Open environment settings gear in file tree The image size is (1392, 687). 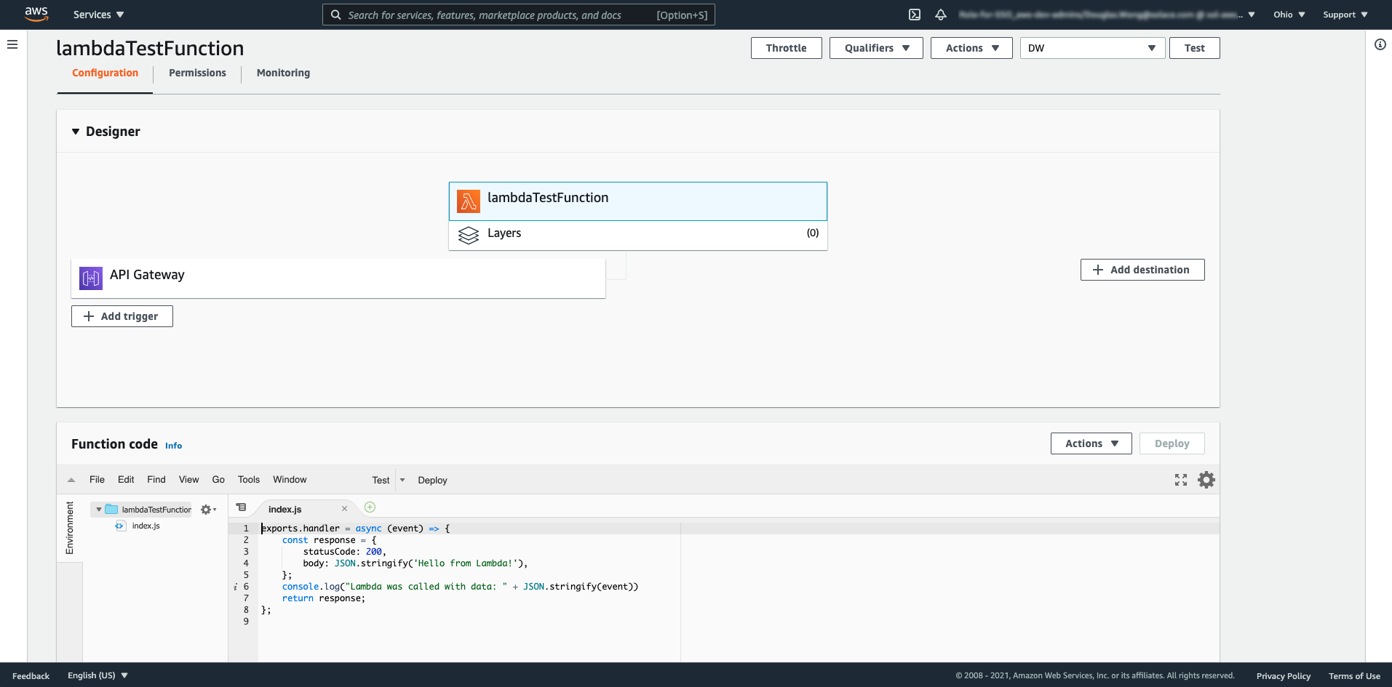click(x=207, y=510)
